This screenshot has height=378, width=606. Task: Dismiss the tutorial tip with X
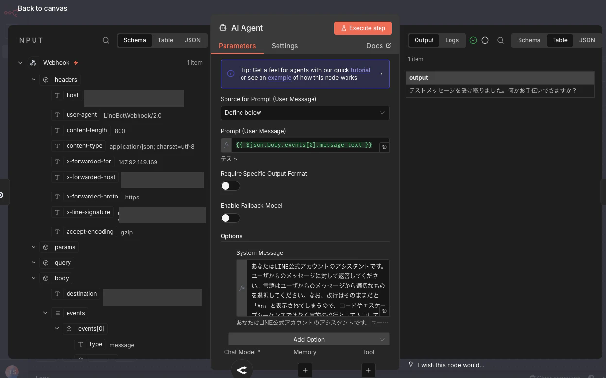381,74
